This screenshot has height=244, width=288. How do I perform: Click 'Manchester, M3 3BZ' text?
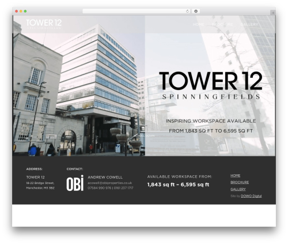tap(40, 188)
